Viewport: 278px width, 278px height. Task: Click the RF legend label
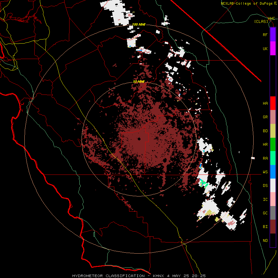pyautogui.click(x=265, y=35)
